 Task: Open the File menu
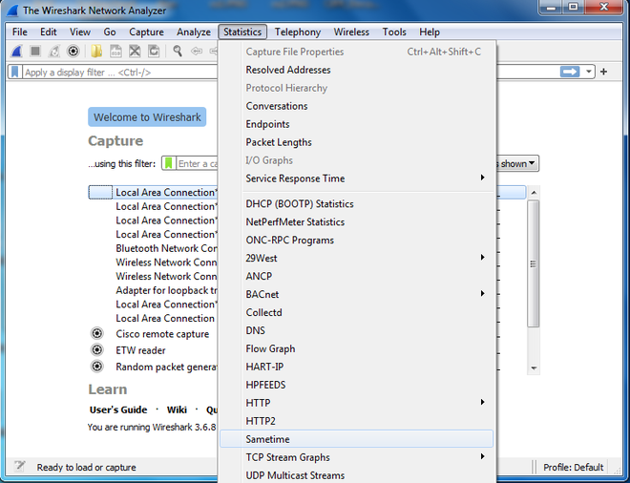[20, 31]
